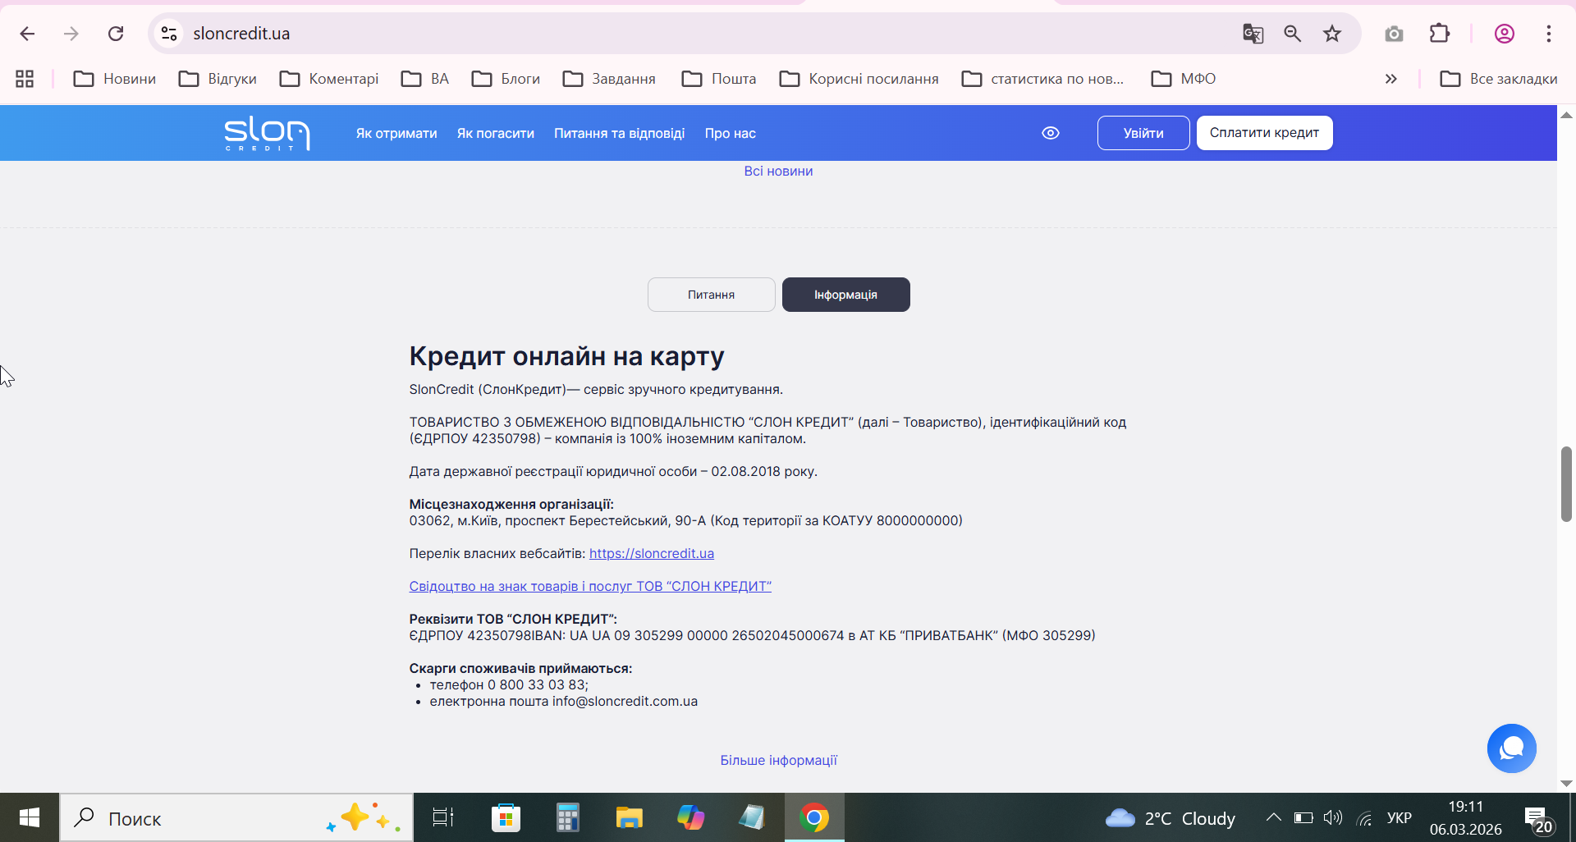Launch Microsoft Store from the taskbar
1576x842 pixels.
pyautogui.click(x=506, y=817)
